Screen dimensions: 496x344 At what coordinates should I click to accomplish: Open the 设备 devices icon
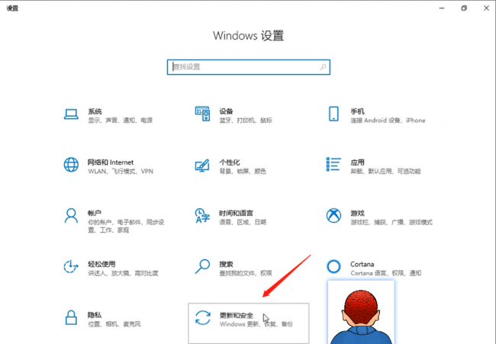[202, 114]
